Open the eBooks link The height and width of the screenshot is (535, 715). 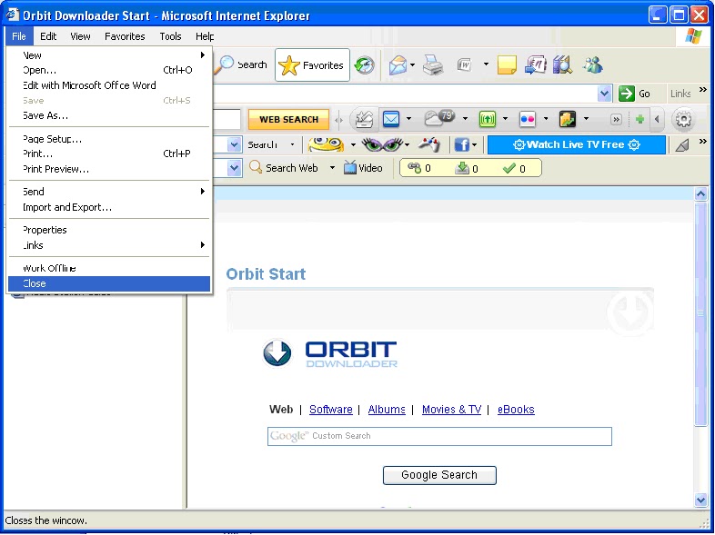click(x=516, y=410)
